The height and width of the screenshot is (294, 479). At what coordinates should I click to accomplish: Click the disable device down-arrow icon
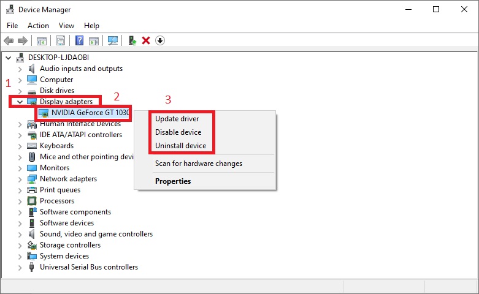point(160,40)
